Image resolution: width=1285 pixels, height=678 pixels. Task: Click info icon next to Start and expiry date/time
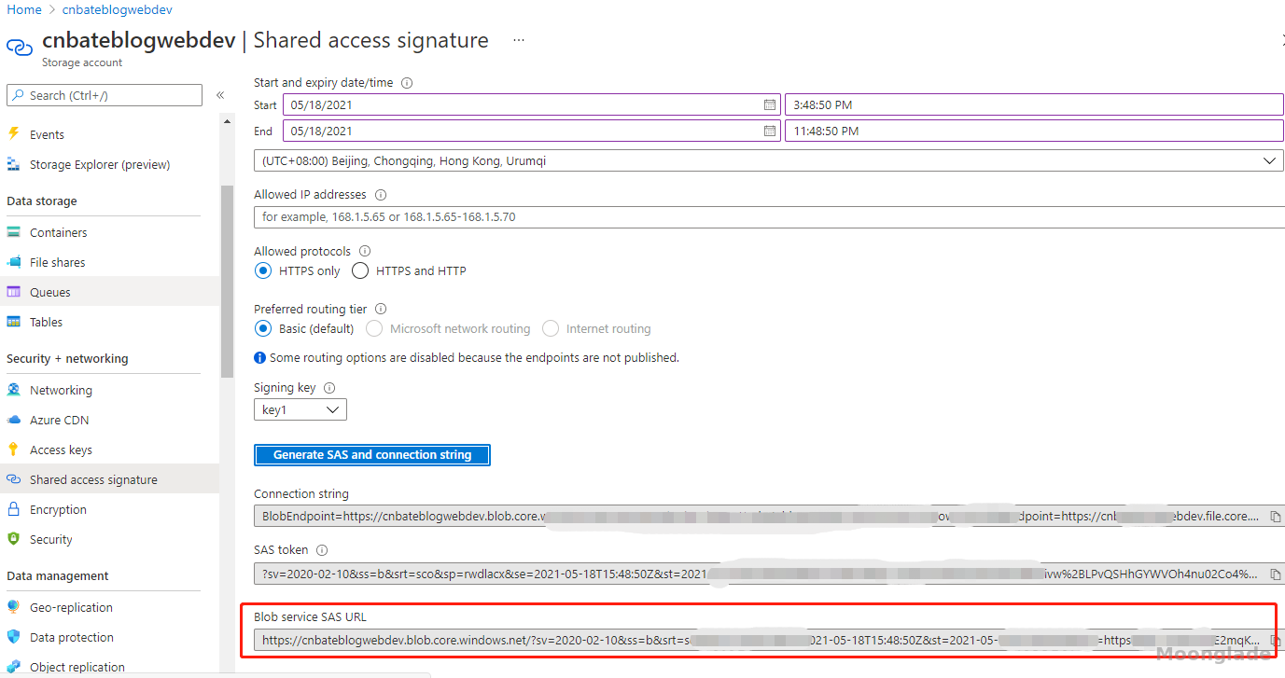point(407,83)
